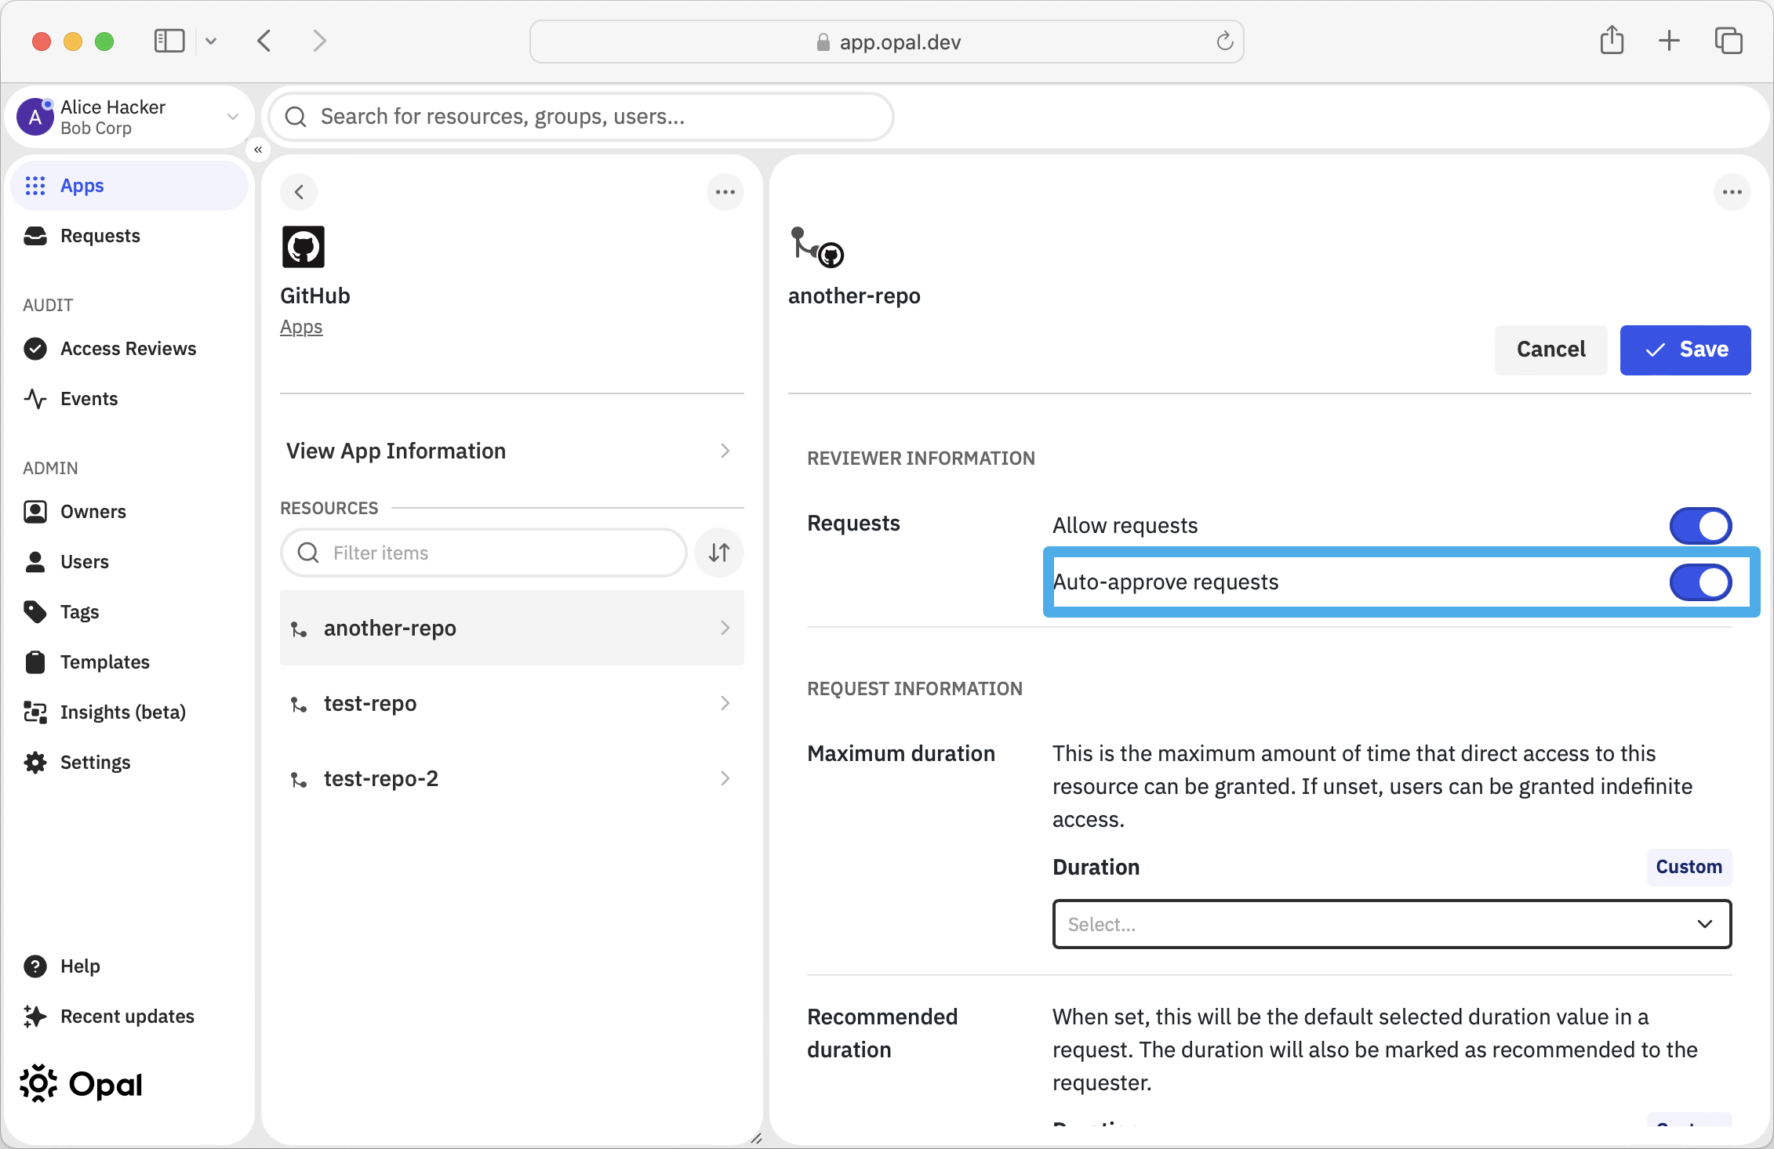1774x1149 pixels.
Task: Go back in Safari history
Action: click(x=264, y=41)
